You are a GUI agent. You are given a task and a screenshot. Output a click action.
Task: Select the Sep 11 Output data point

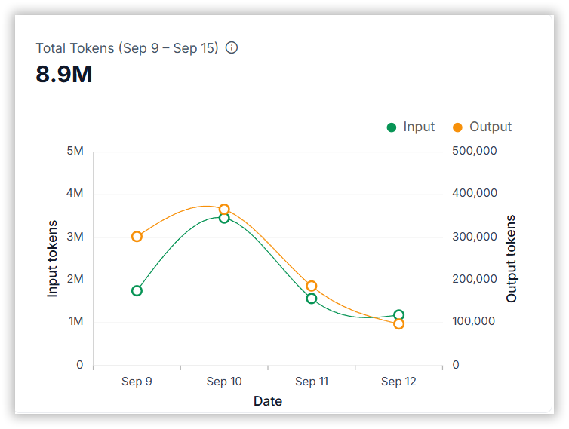point(312,286)
